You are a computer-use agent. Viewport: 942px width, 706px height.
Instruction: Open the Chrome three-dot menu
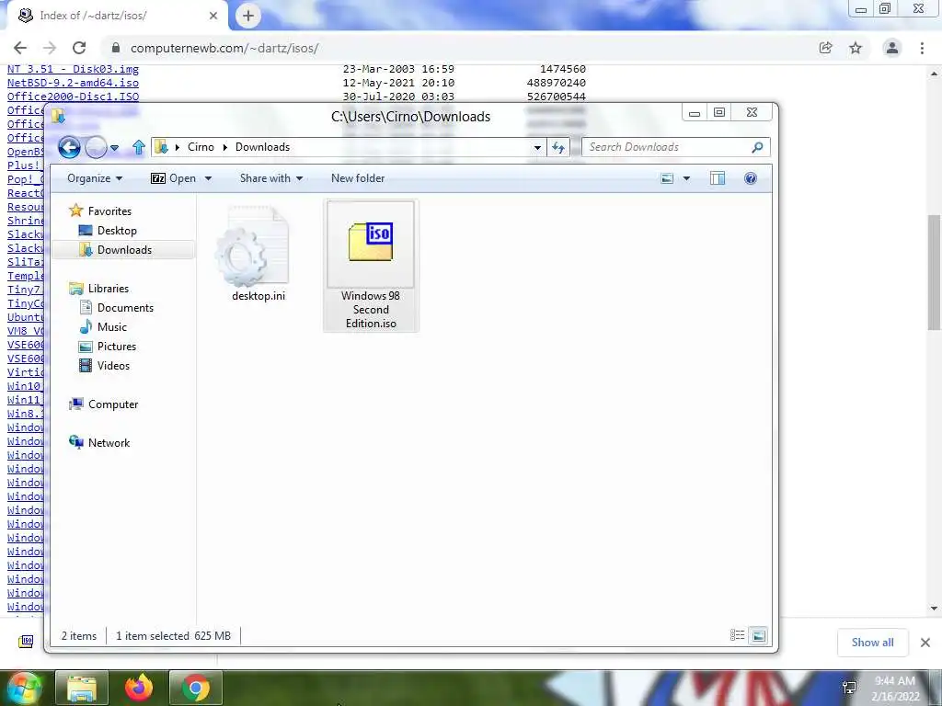click(922, 48)
